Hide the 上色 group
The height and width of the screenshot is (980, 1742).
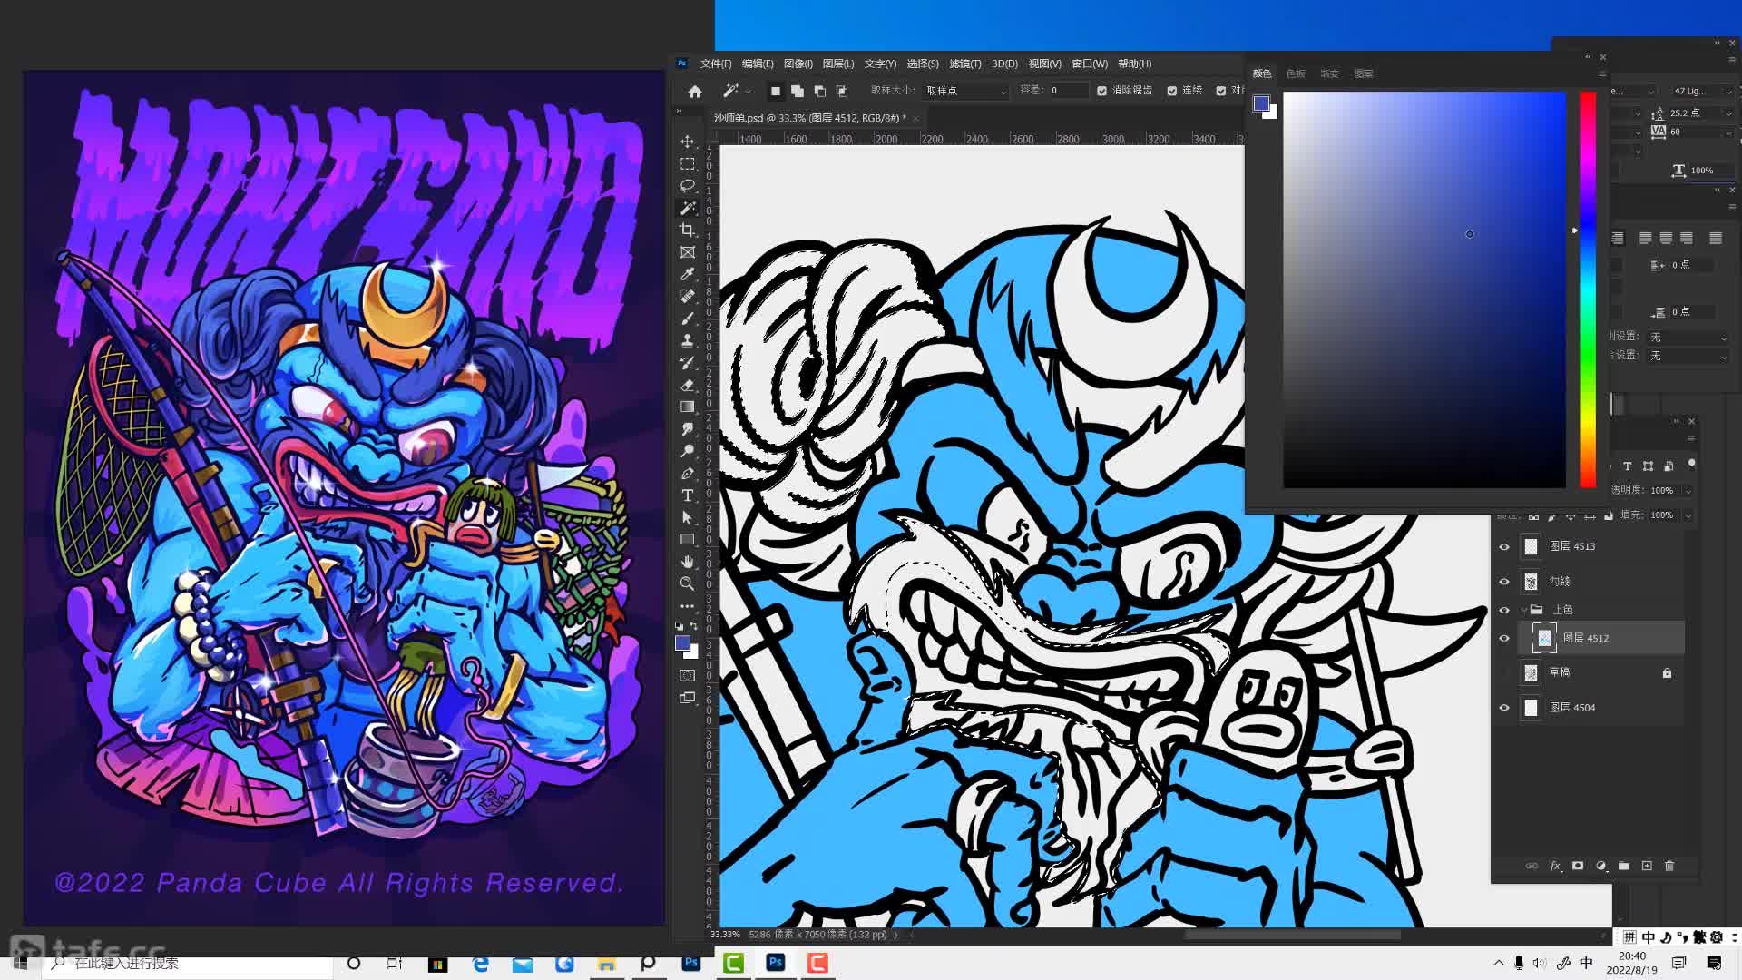[x=1504, y=610]
